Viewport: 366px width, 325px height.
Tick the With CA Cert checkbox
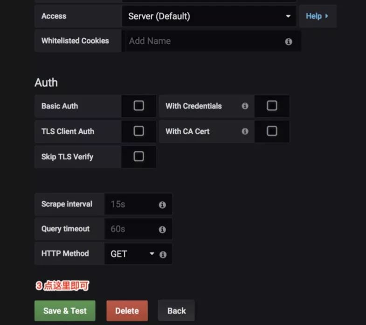point(272,131)
